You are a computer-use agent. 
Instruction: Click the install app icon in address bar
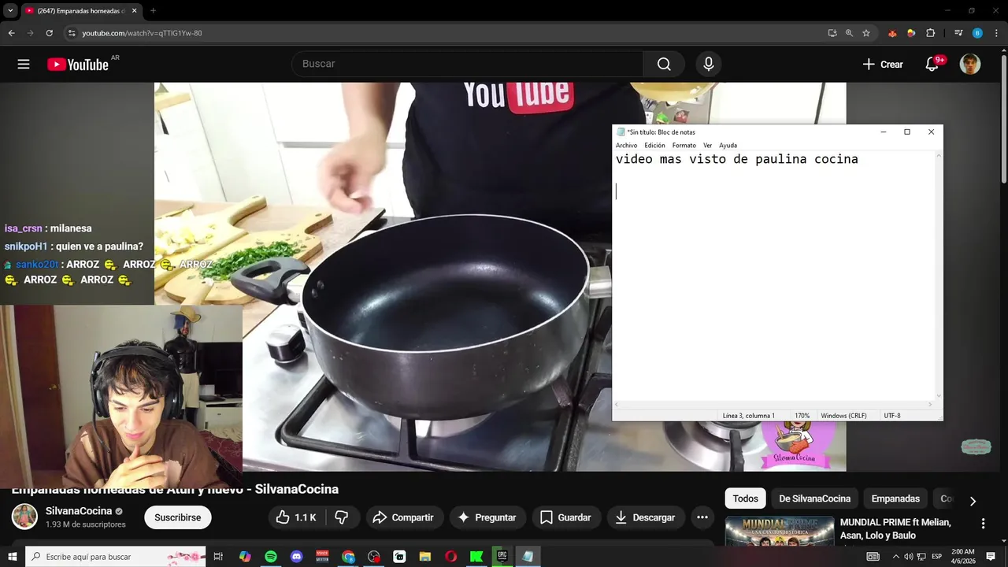click(832, 33)
